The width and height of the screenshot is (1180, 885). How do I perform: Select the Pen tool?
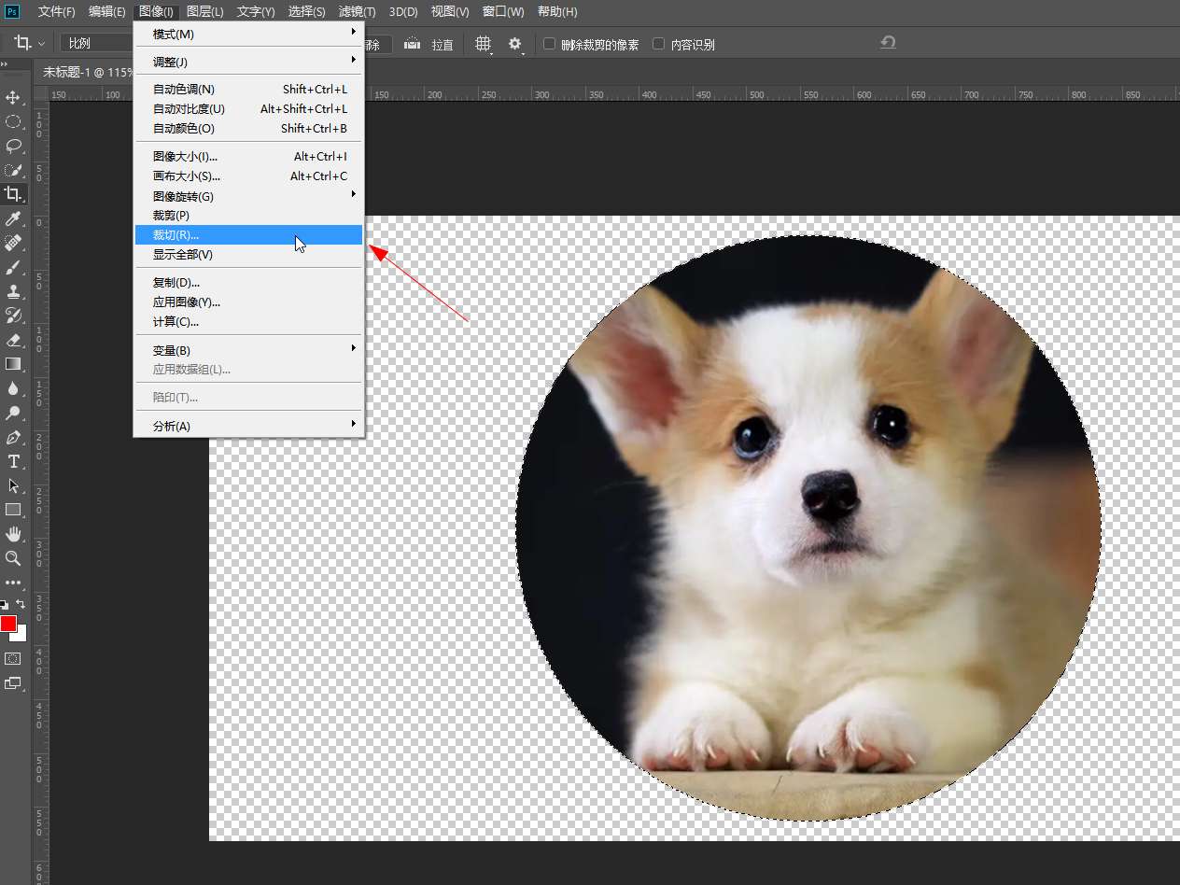[x=13, y=438]
